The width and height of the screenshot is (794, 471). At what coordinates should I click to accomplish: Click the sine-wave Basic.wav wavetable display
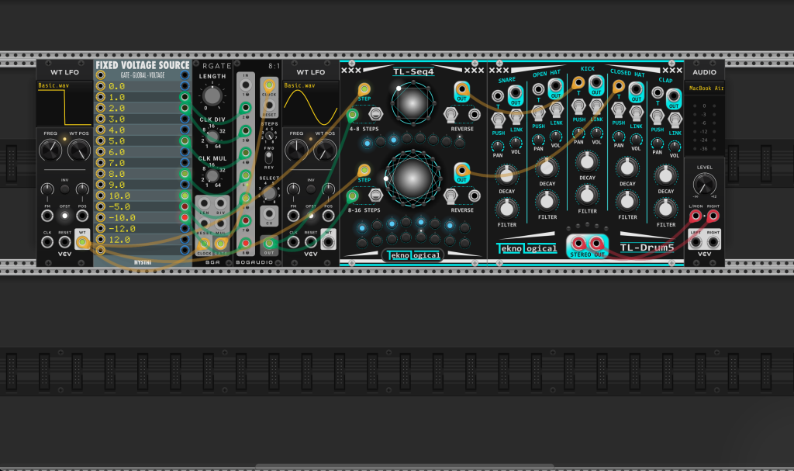coord(310,103)
